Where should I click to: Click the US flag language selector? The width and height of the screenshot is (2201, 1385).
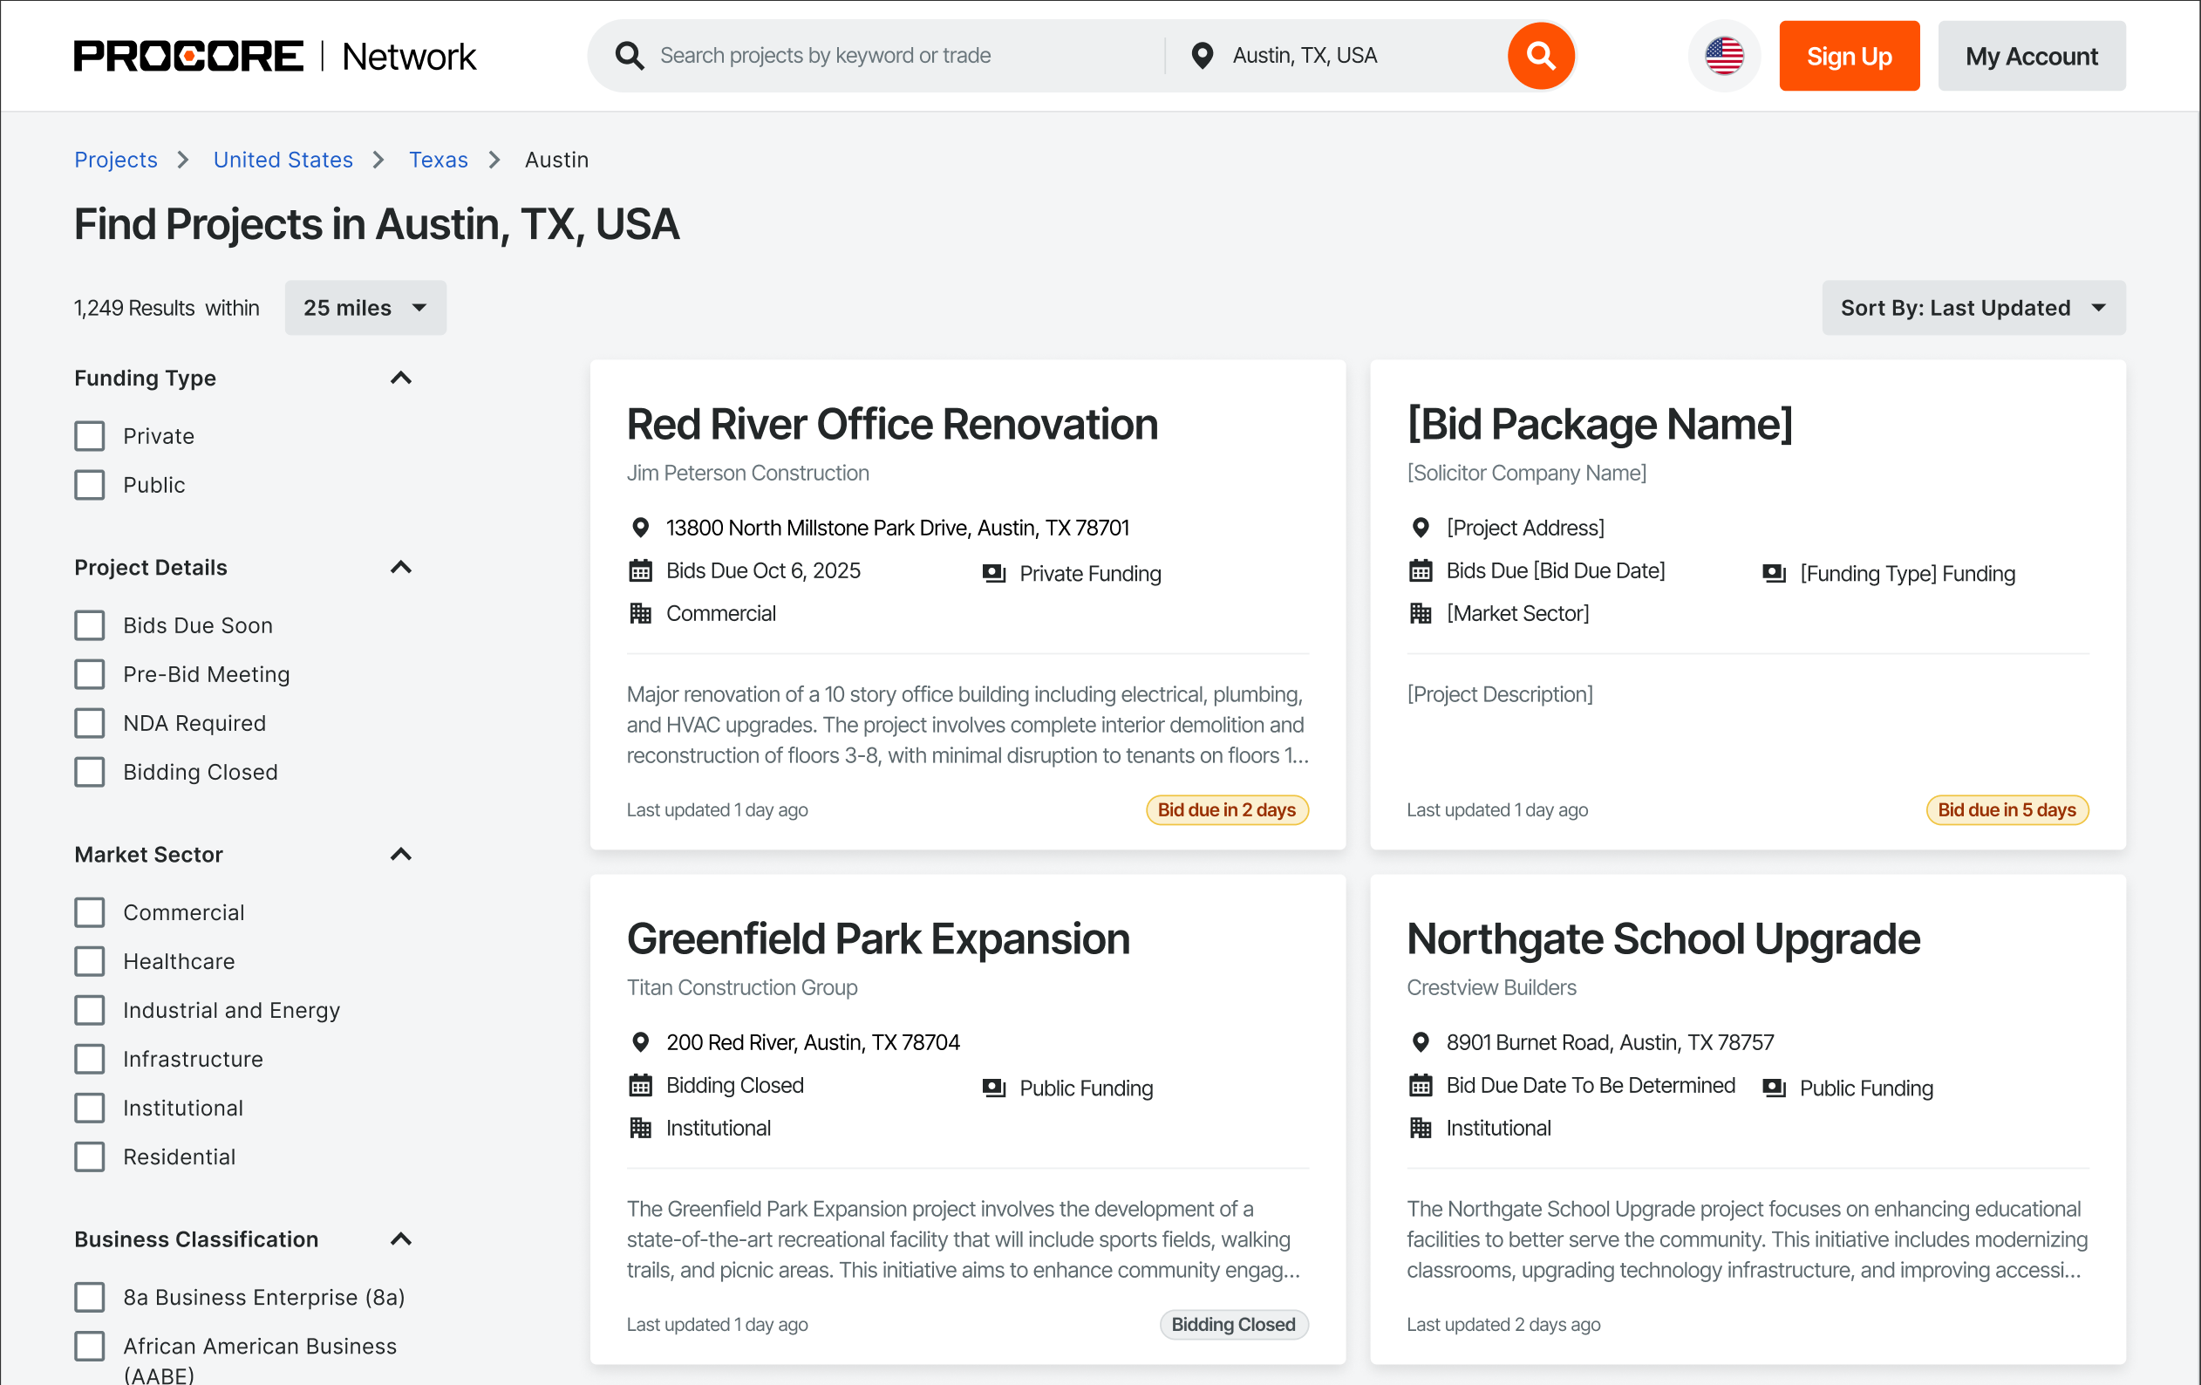tap(1723, 56)
